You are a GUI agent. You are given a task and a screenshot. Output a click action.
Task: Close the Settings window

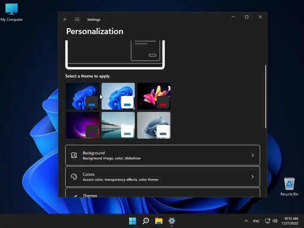(260, 17)
